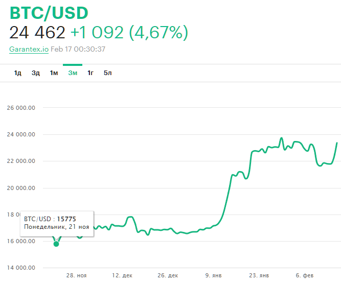Image resolution: width=341 pixels, height=285 pixels.
Task: Click the Feb 17 00:30:37 timestamp
Action: tap(78, 50)
